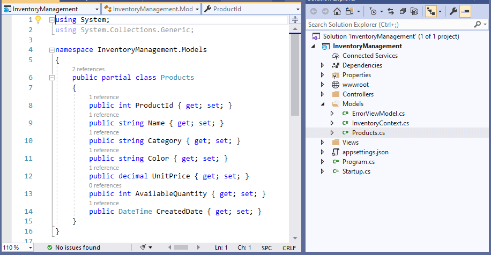The height and width of the screenshot is (255, 491).
Task: Select Startup.cs file in tree
Action: 356,171
